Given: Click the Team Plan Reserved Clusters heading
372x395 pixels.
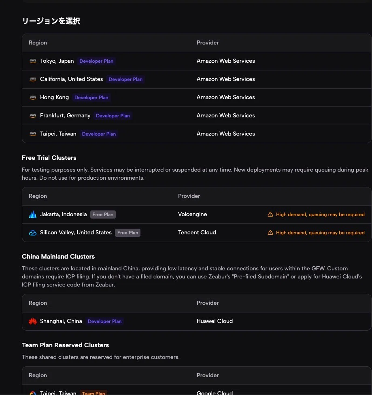Looking at the screenshot, I should tap(65, 345).
